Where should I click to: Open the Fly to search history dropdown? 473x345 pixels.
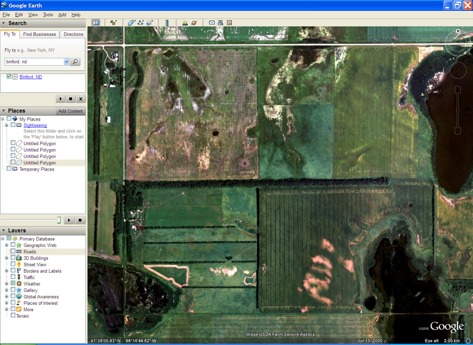pyautogui.click(x=66, y=62)
